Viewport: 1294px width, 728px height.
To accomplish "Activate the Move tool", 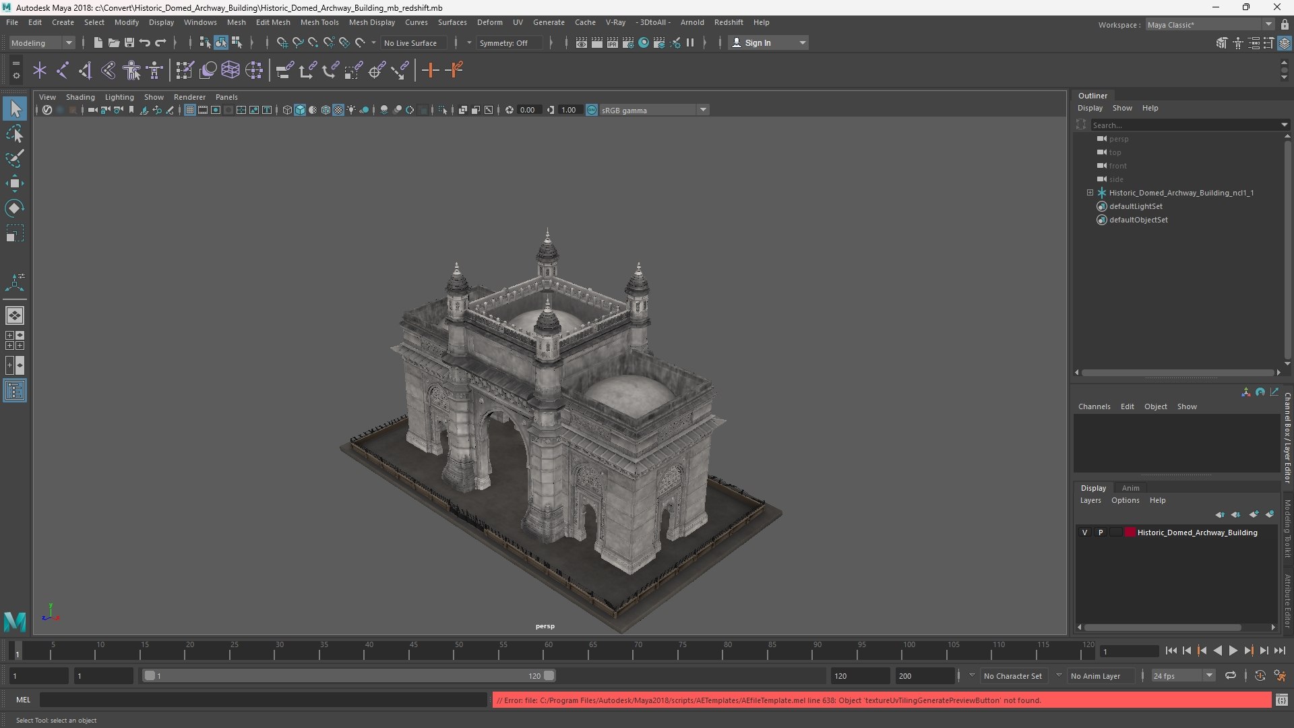I will pos(15,183).
